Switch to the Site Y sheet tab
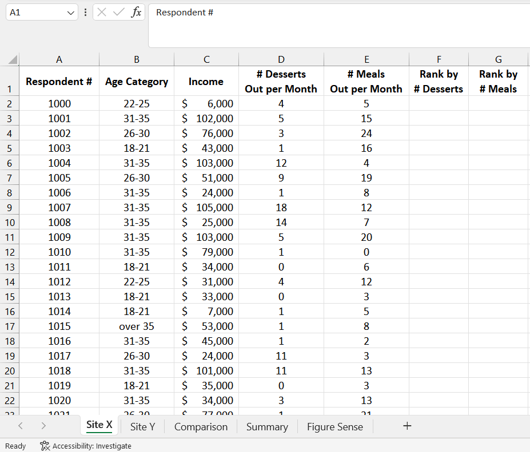Viewport: 530px width, 452px height. 142,426
